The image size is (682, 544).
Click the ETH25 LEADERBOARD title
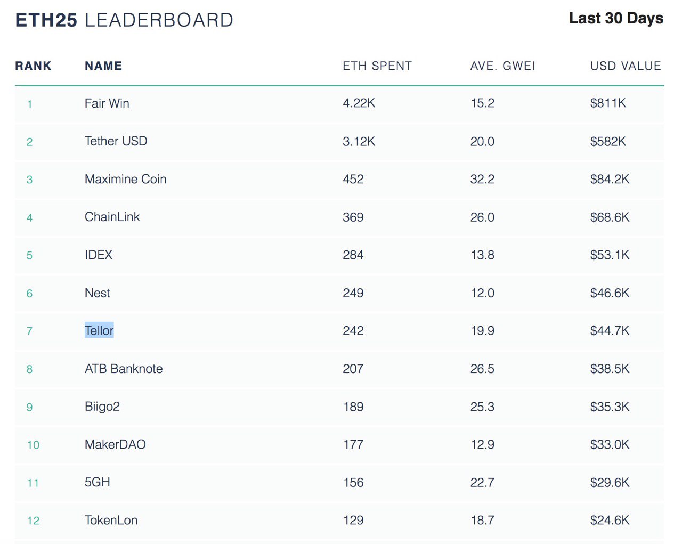coord(124,20)
